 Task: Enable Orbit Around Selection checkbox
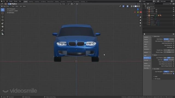173,43
